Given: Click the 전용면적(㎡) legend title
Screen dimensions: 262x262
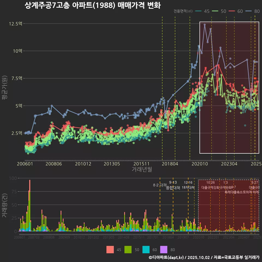Looking at the screenshot, I should [183, 11].
